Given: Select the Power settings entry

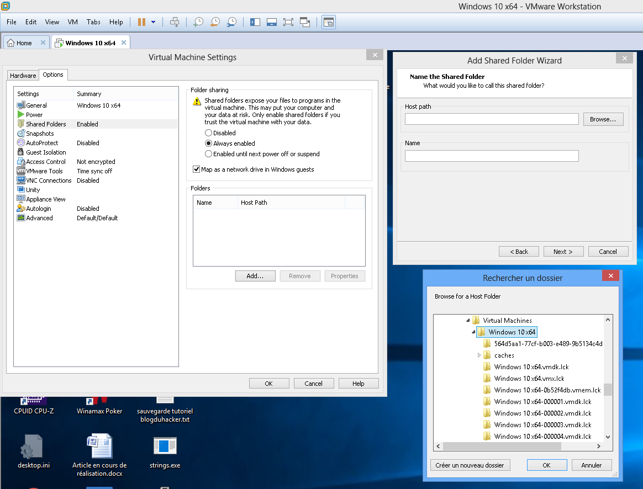Looking at the screenshot, I should coord(96,115).
